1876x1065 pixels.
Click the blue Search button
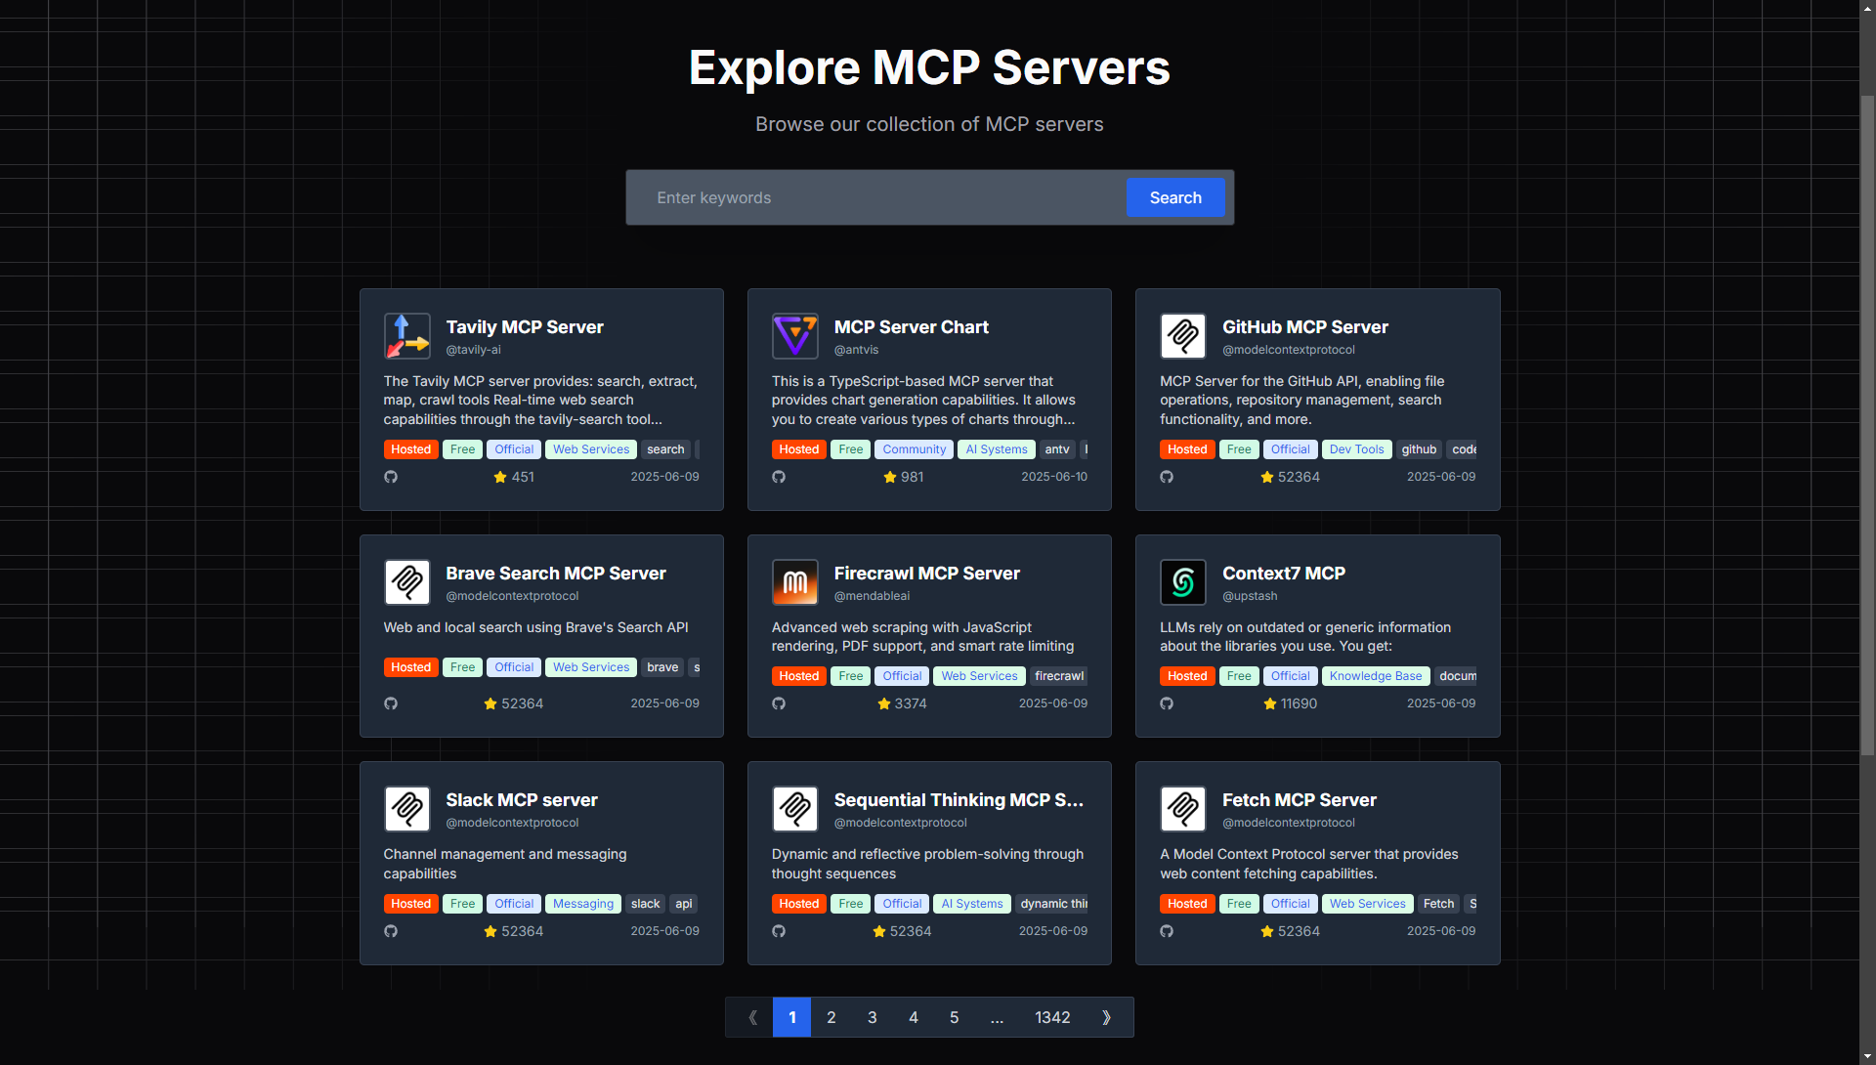pyautogui.click(x=1175, y=197)
